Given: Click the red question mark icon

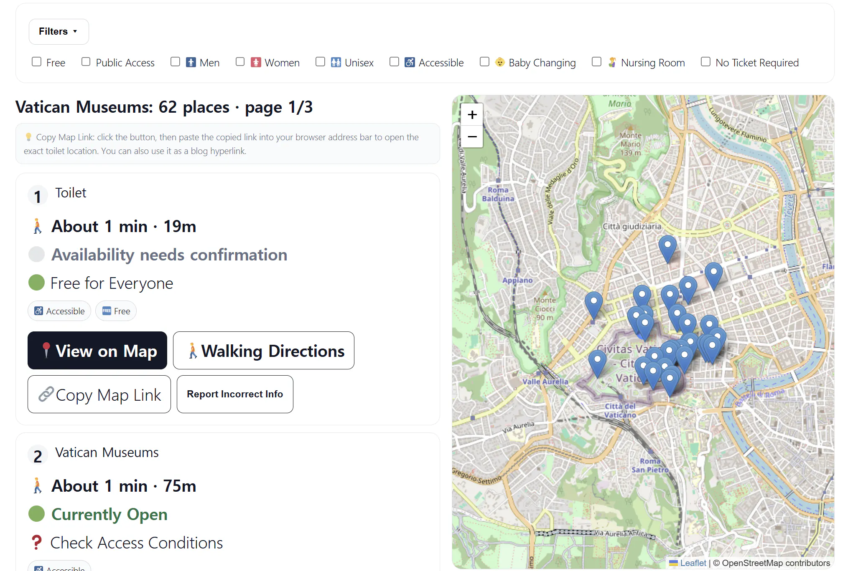Looking at the screenshot, I should pyautogui.click(x=37, y=543).
